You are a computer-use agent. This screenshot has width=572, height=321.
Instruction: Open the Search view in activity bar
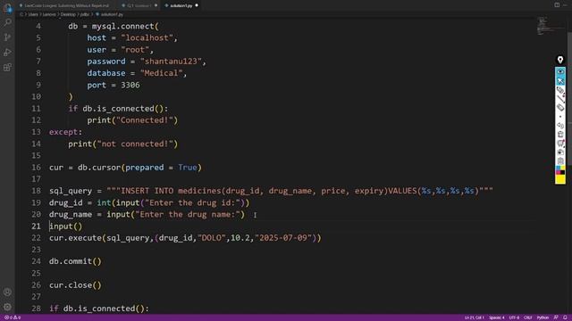pos(7,22)
